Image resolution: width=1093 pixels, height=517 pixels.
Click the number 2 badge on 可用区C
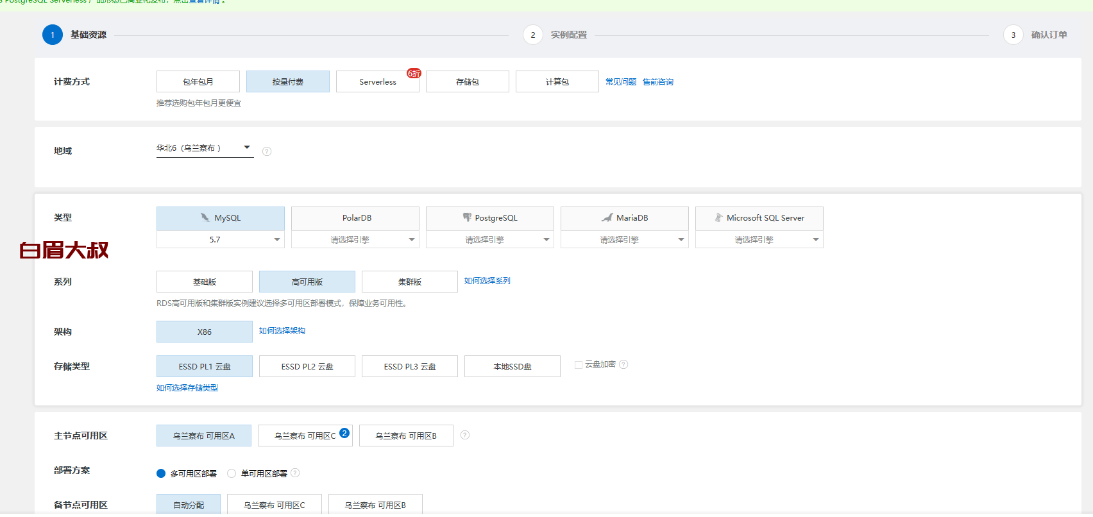(344, 433)
